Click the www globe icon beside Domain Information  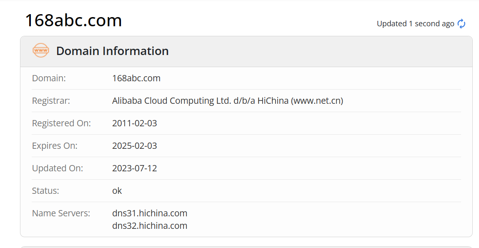(x=40, y=50)
